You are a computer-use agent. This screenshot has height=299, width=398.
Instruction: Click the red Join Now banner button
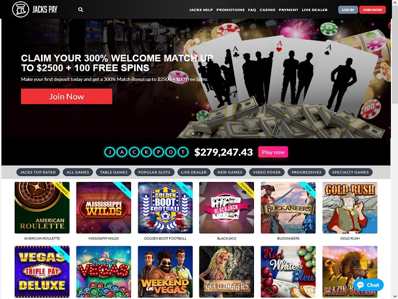[67, 97]
